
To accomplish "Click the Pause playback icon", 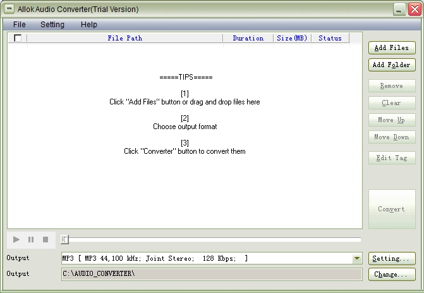I will pos(31,240).
